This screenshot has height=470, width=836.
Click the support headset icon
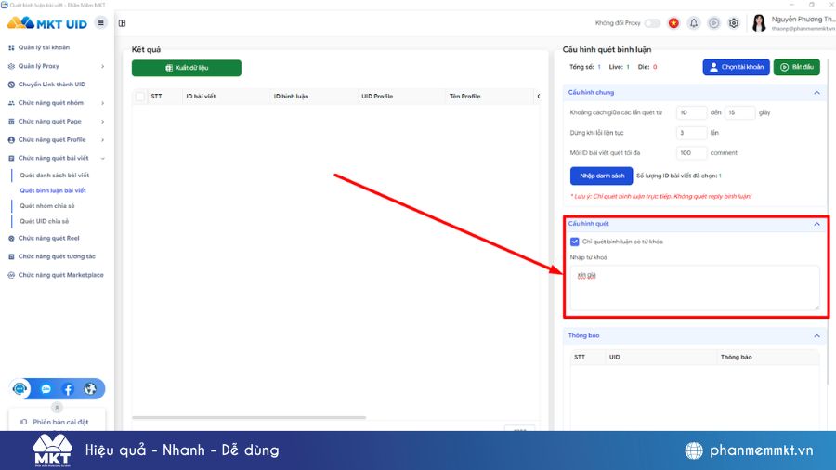click(20, 389)
